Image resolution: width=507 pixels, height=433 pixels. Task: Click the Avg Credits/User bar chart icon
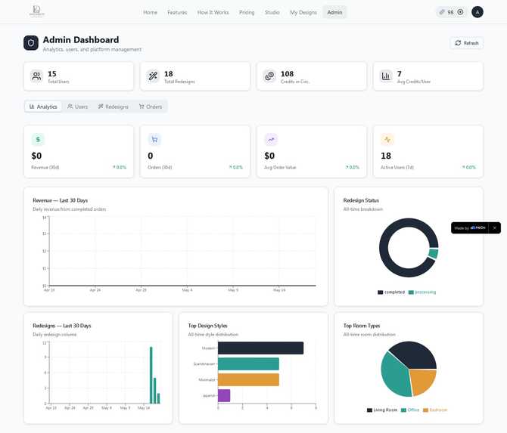(x=386, y=76)
